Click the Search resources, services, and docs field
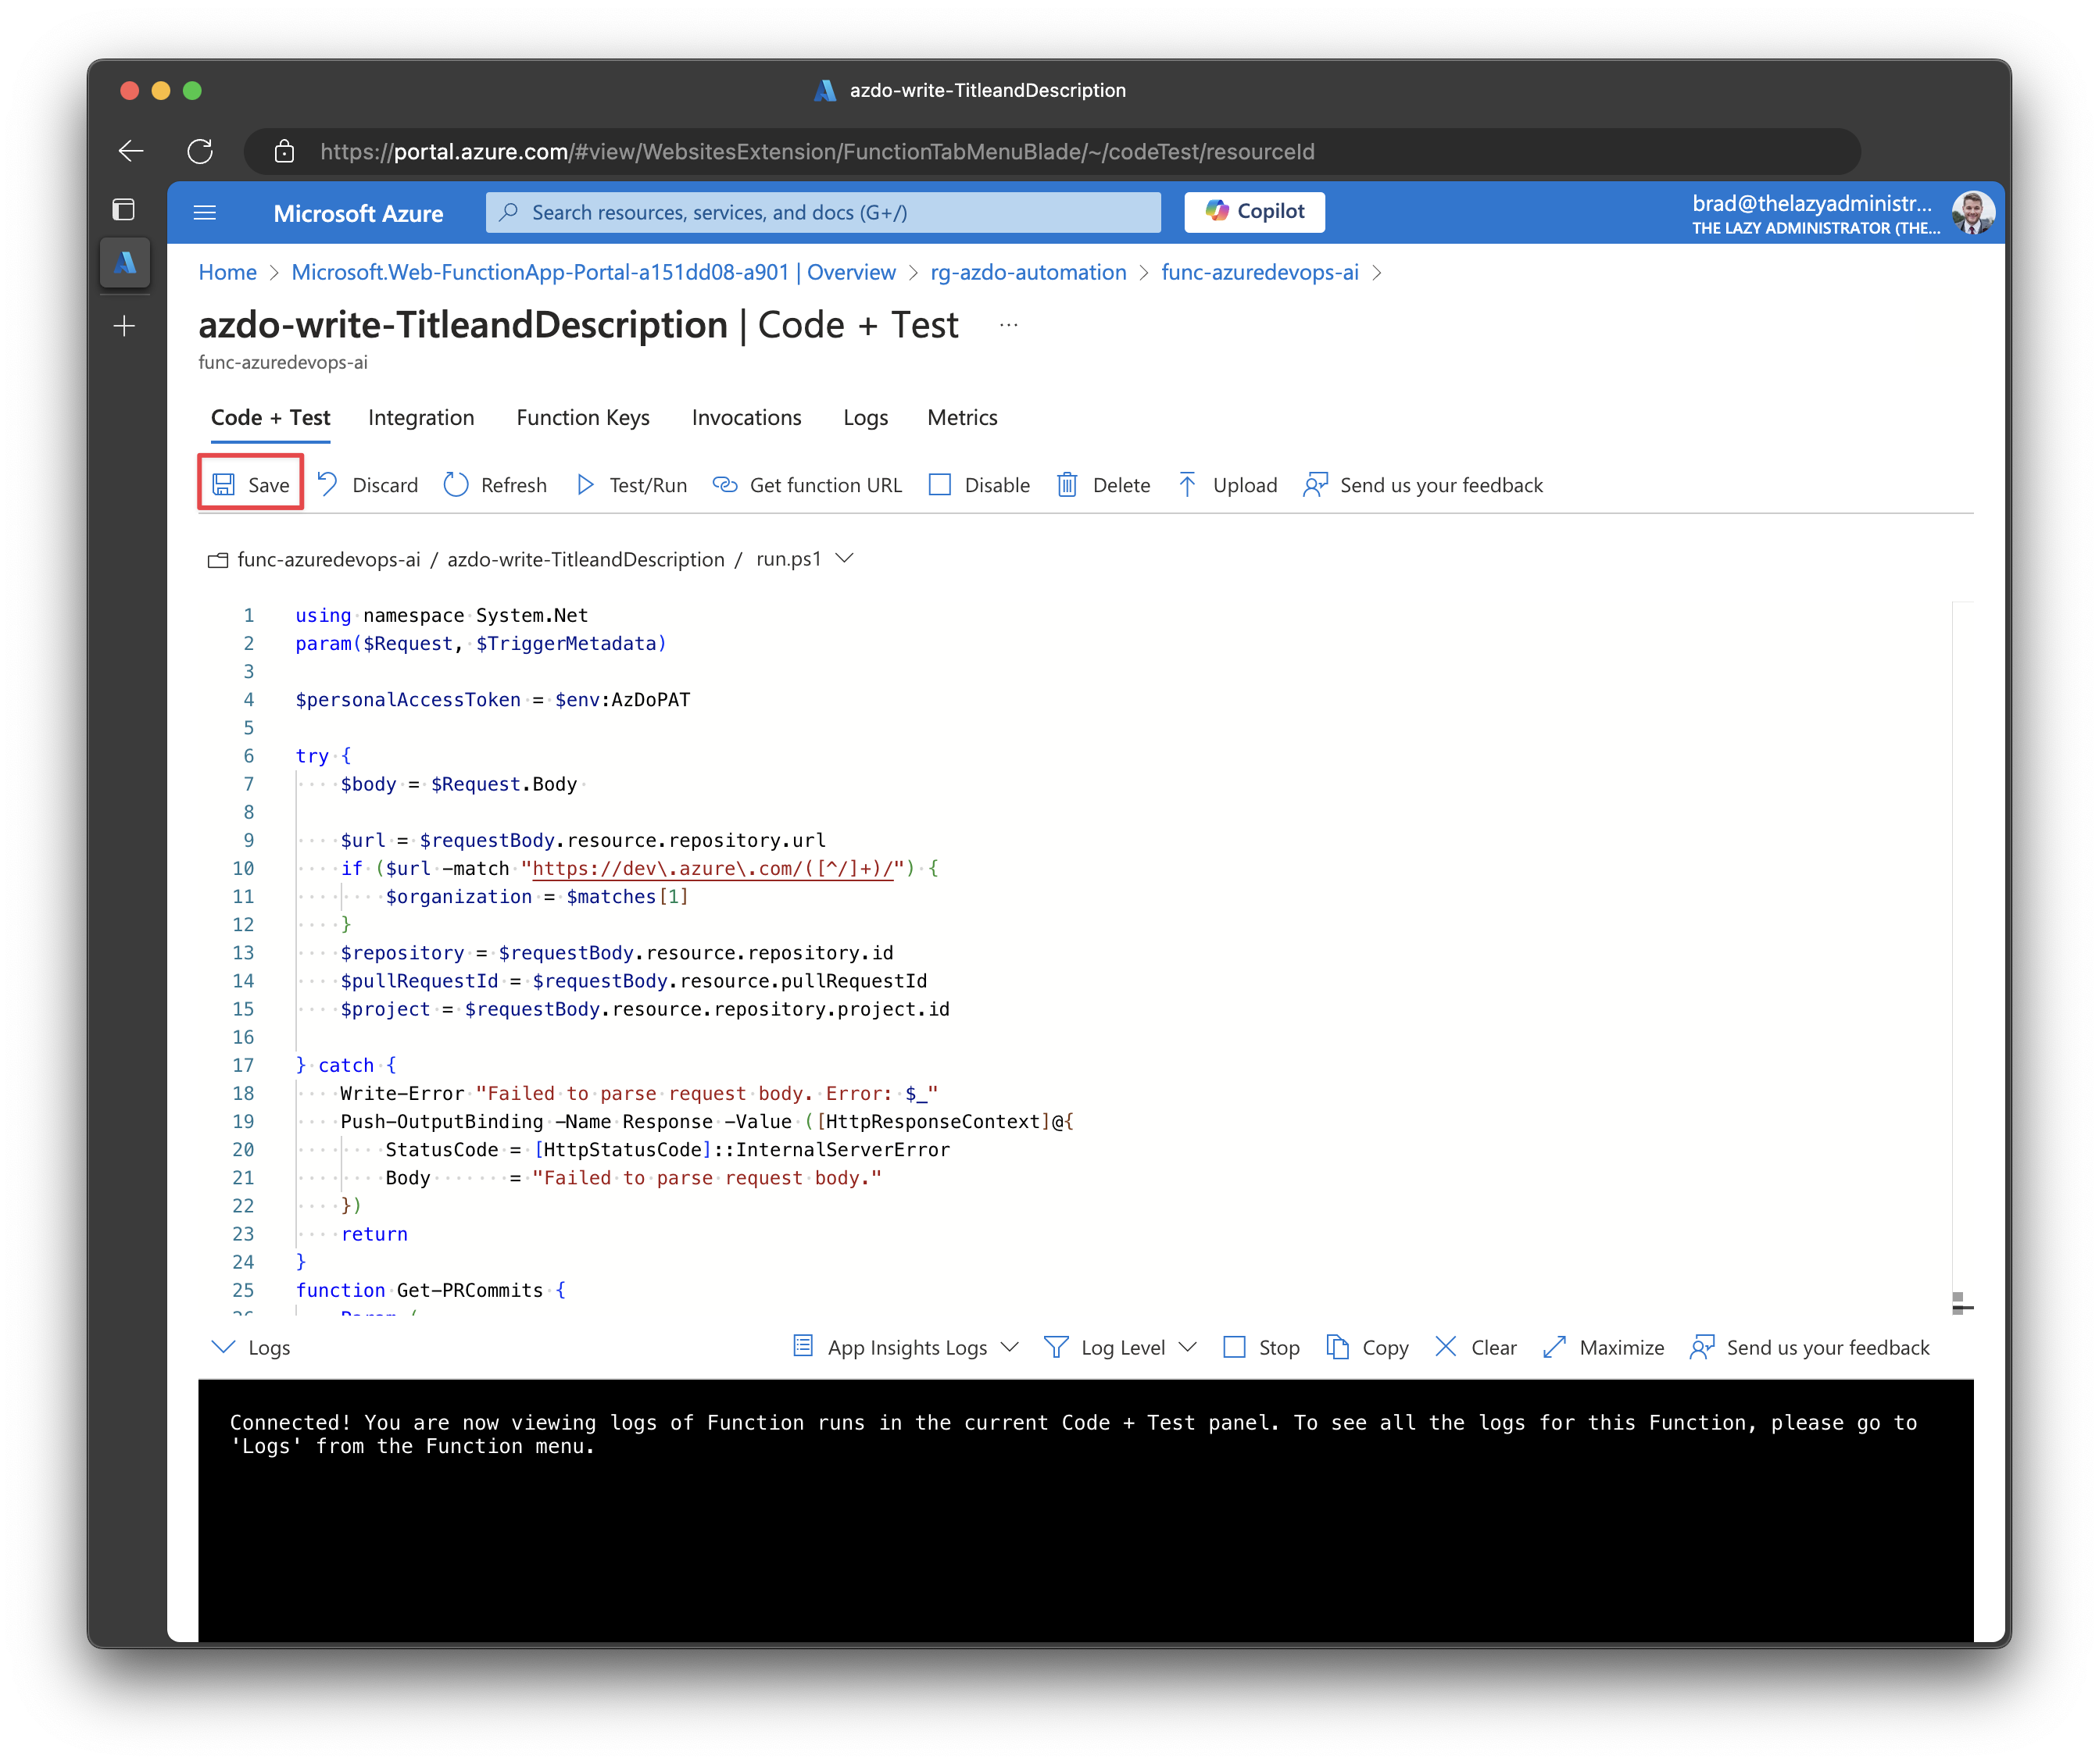Image resolution: width=2099 pixels, height=1764 pixels. (x=824, y=212)
